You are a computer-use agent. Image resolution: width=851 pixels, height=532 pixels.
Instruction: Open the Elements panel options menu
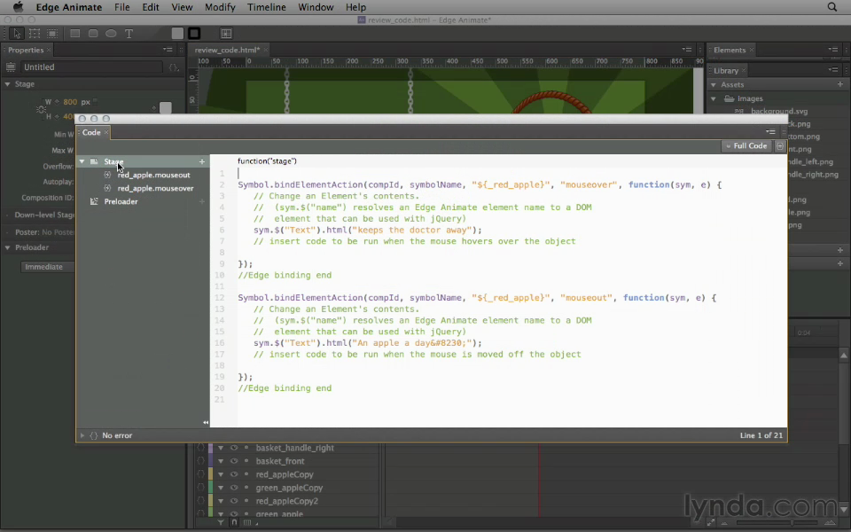[833, 50]
